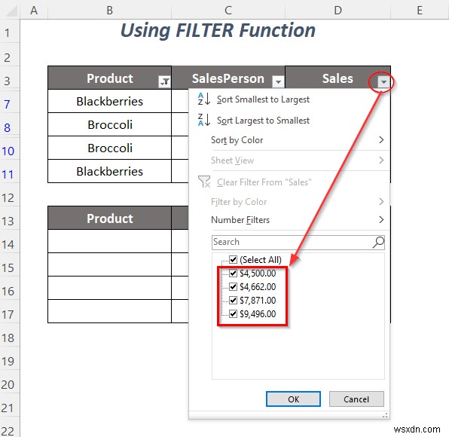Click the $4,500.00 label in list

click(x=258, y=274)
